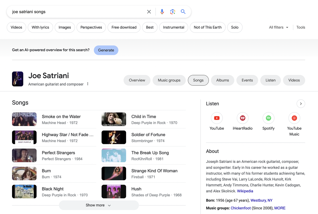This screenshot has height=214, width=318.
Task: Select the text "American guitarist and composer"
Action: (56, 84)
